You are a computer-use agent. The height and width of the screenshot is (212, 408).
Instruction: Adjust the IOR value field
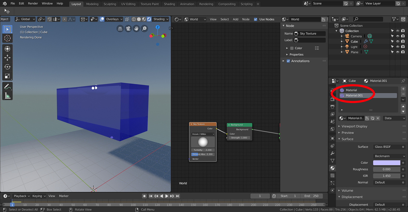click(387, 176)
